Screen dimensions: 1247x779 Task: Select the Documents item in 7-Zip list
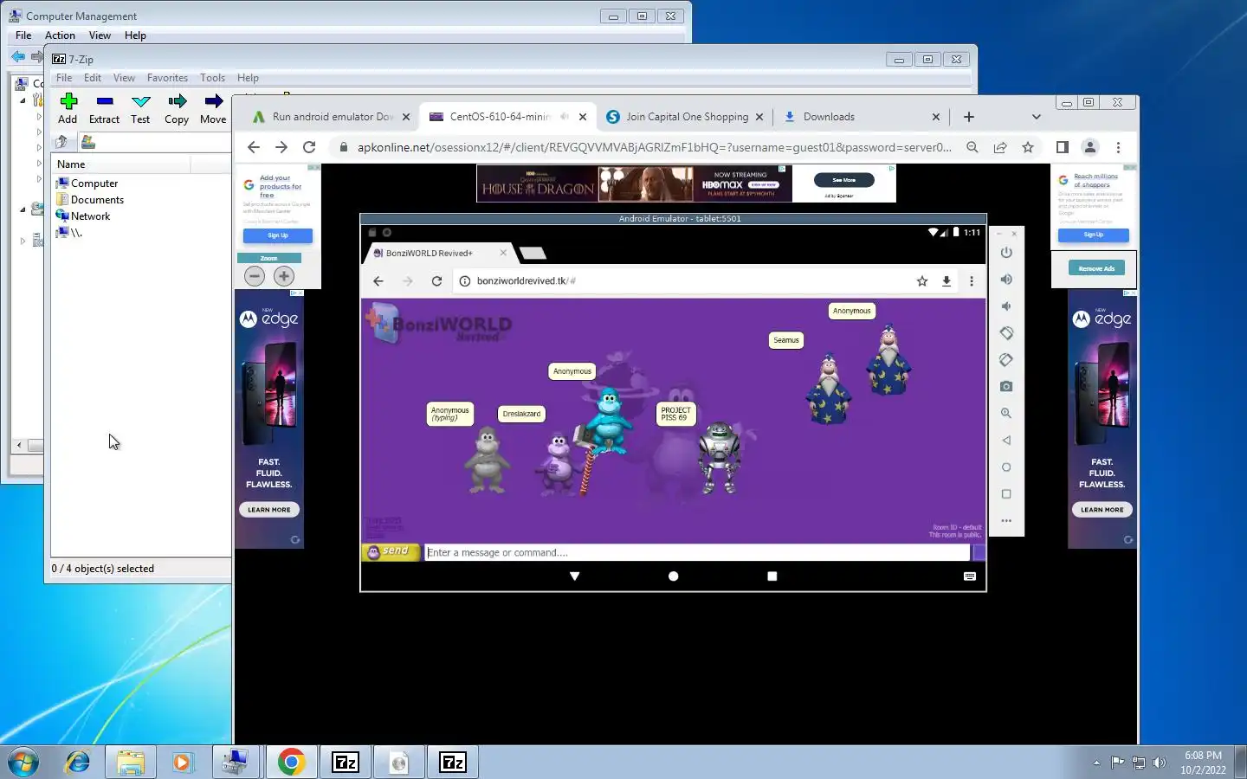90,200
